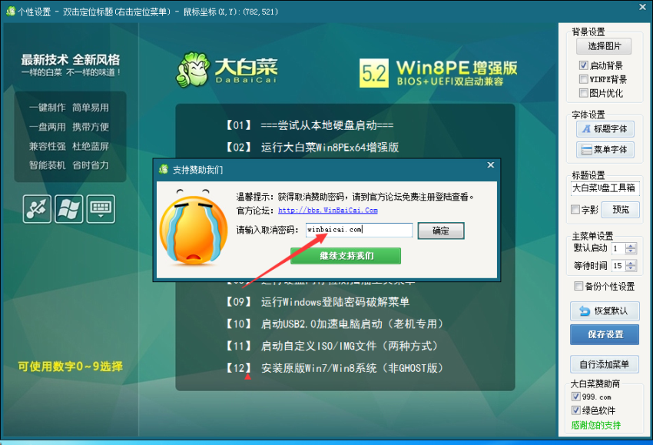The width and height of the screenshot is (653, 445).
Task: Click the yellow 5.2 version badge
Action: [x=374, y=73]
